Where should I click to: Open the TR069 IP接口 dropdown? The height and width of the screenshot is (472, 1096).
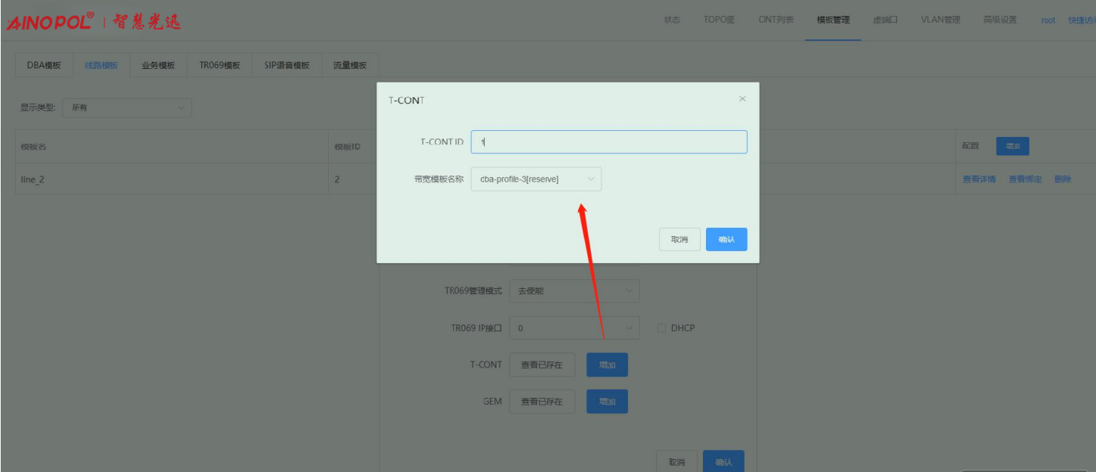tap(574, 328)
